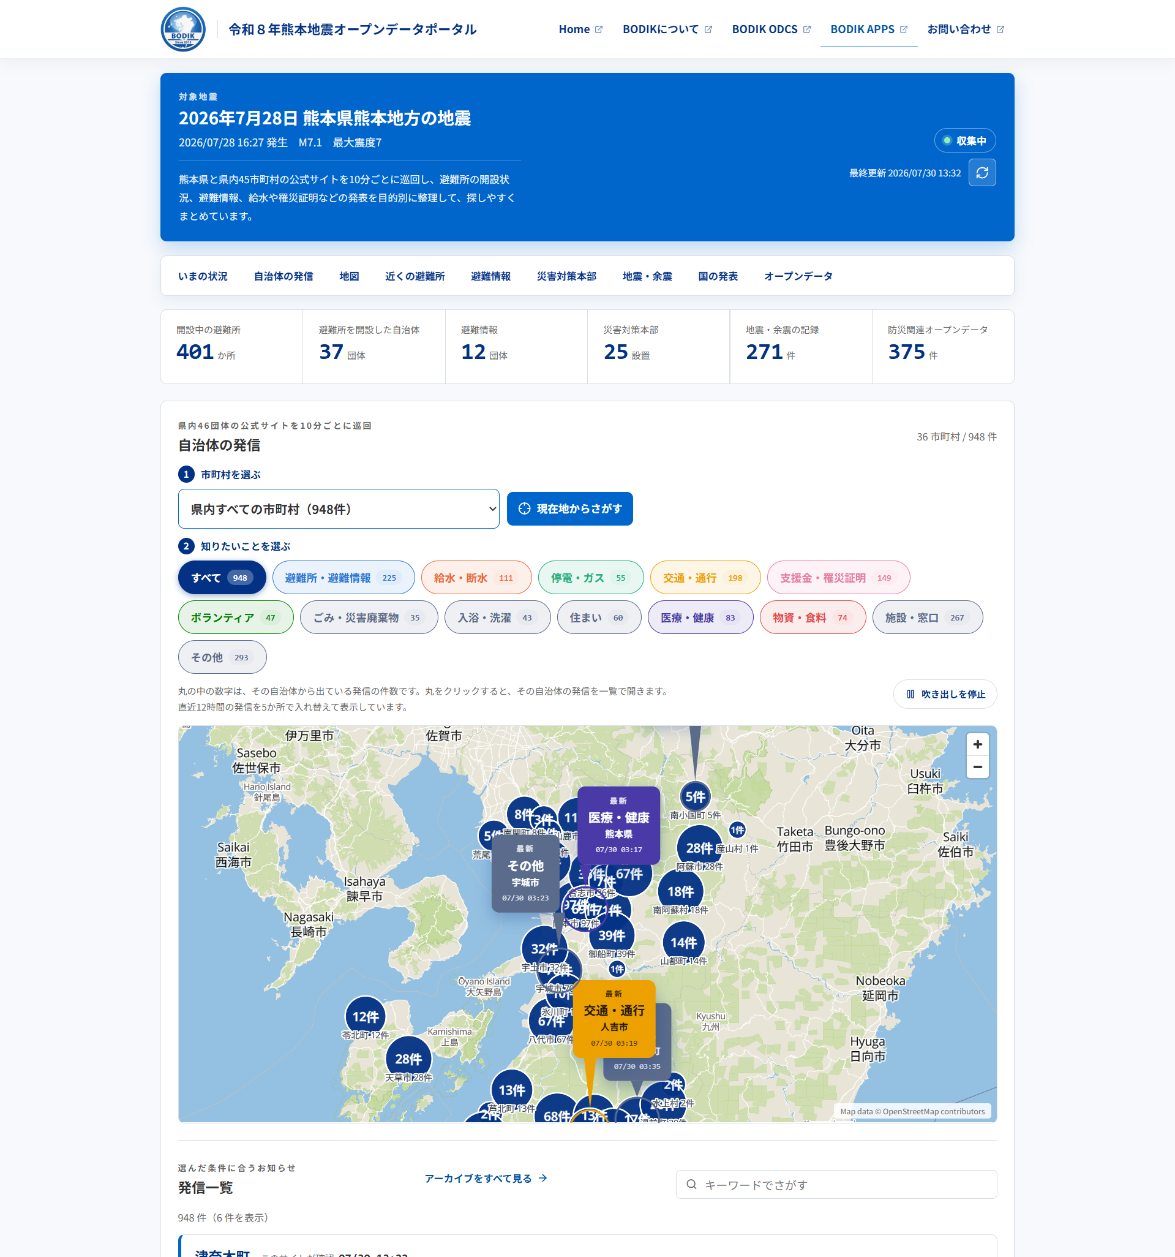Image resolution: width=1175 pixels, height=1257 pixels.
Task: Pause the map popups with 吹き出しを停止
Action: pos(945,693)
